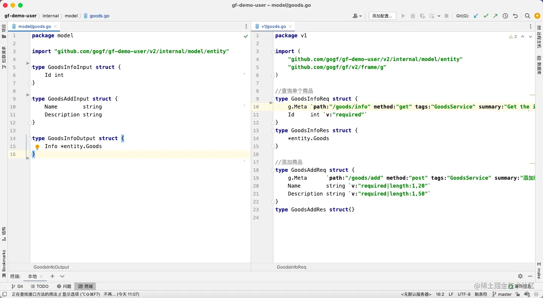Collapse the GoodsInfoOutput struct fold
The image size is (543, 298).
click(x=30, y=138)
